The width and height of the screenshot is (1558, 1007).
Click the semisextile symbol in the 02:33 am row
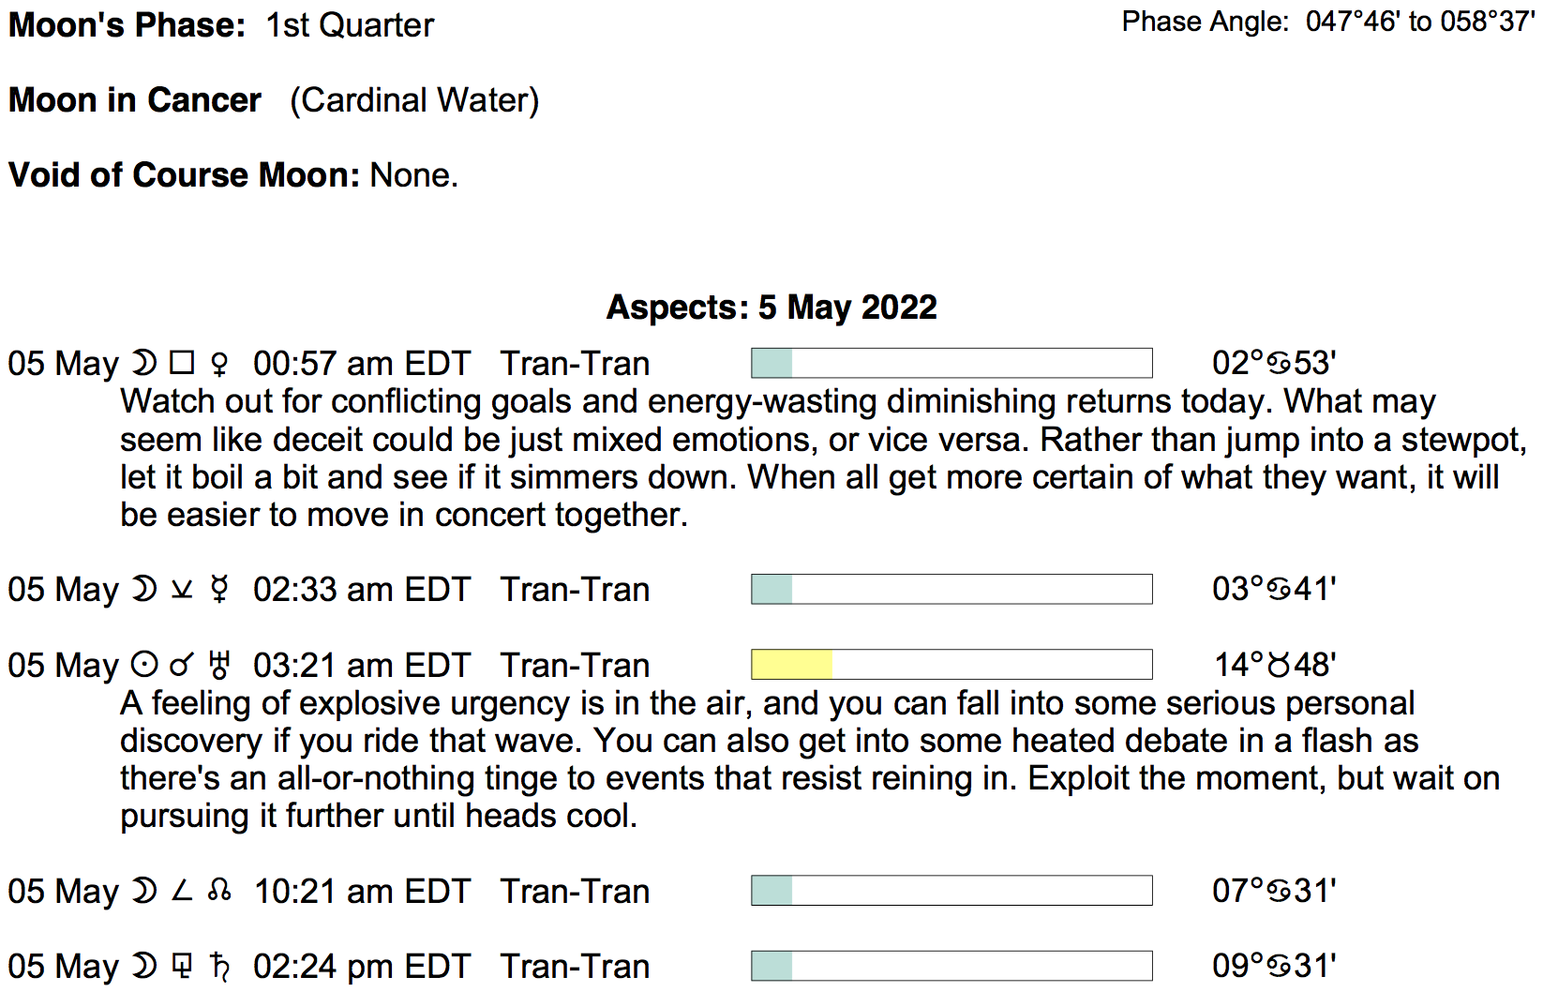[x=182, y=590]
